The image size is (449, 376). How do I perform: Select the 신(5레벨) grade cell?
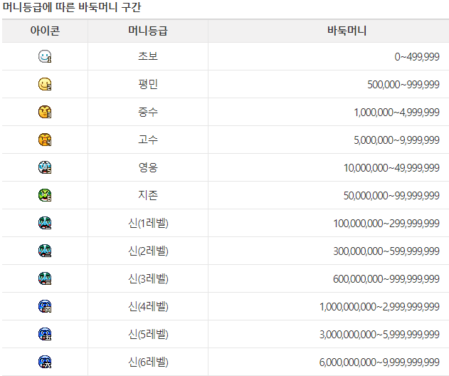pyautogui.click(x=148, y=335)
